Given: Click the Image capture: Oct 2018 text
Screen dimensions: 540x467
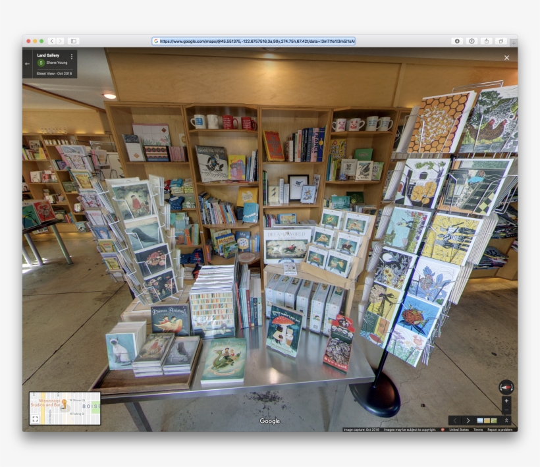Looking at the screenshot, I should (x=362, y=429).
